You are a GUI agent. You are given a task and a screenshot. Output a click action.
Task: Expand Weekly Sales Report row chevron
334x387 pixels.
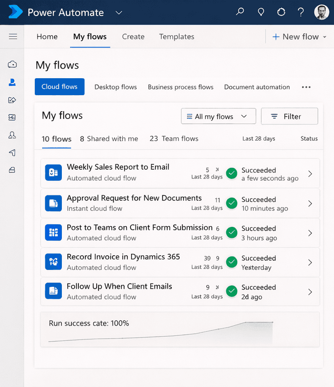coord(310,174)
